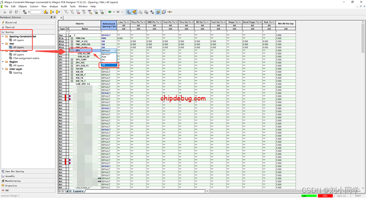Click the green back navigation arrow
Image resolution: width=366 pixels, height=198 pixels.
(x=110, y=12)
